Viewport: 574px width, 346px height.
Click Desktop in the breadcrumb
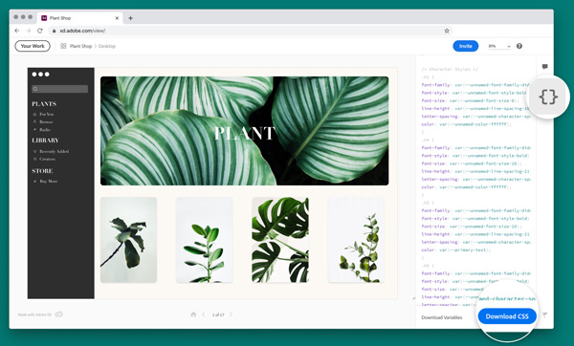[x=107, y=46]
